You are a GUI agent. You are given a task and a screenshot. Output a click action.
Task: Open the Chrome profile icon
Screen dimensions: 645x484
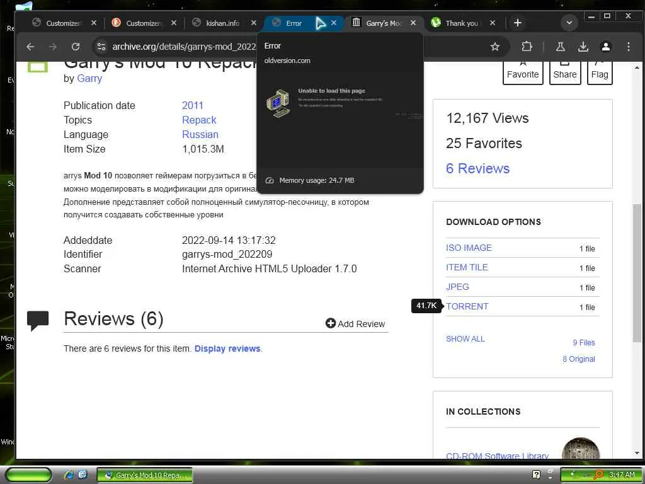605,47
